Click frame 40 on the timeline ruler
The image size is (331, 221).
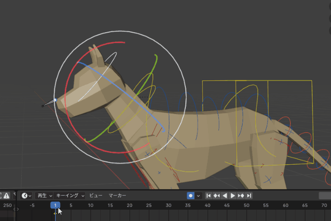click(x=208, y=205)
